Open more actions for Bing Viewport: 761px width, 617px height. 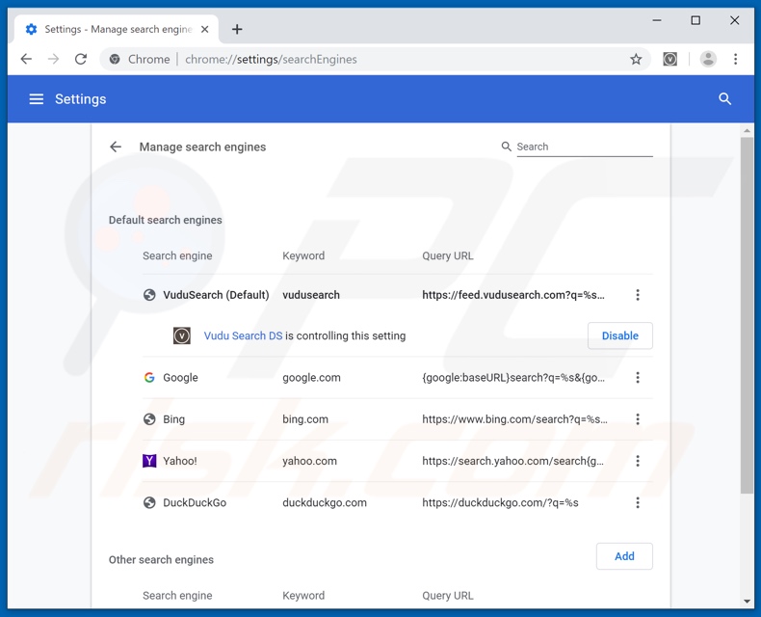click(x=638, y=419)
